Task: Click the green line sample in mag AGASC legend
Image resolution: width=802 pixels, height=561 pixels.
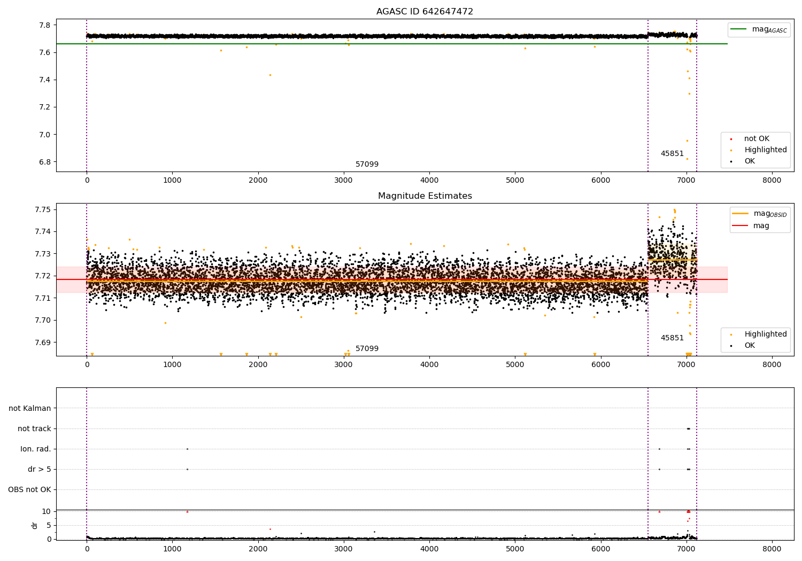Action: point(739,29)
